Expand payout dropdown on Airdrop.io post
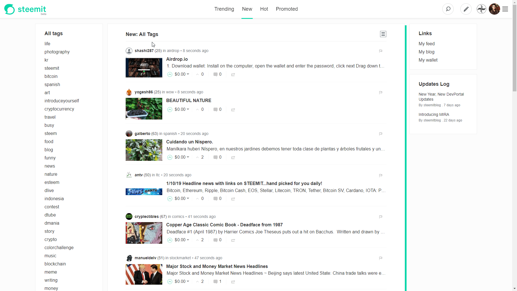This screenshot has height=291, width=517. pos(188,74)
